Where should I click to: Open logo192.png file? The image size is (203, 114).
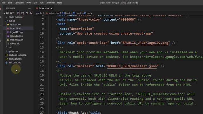[16, 32]
